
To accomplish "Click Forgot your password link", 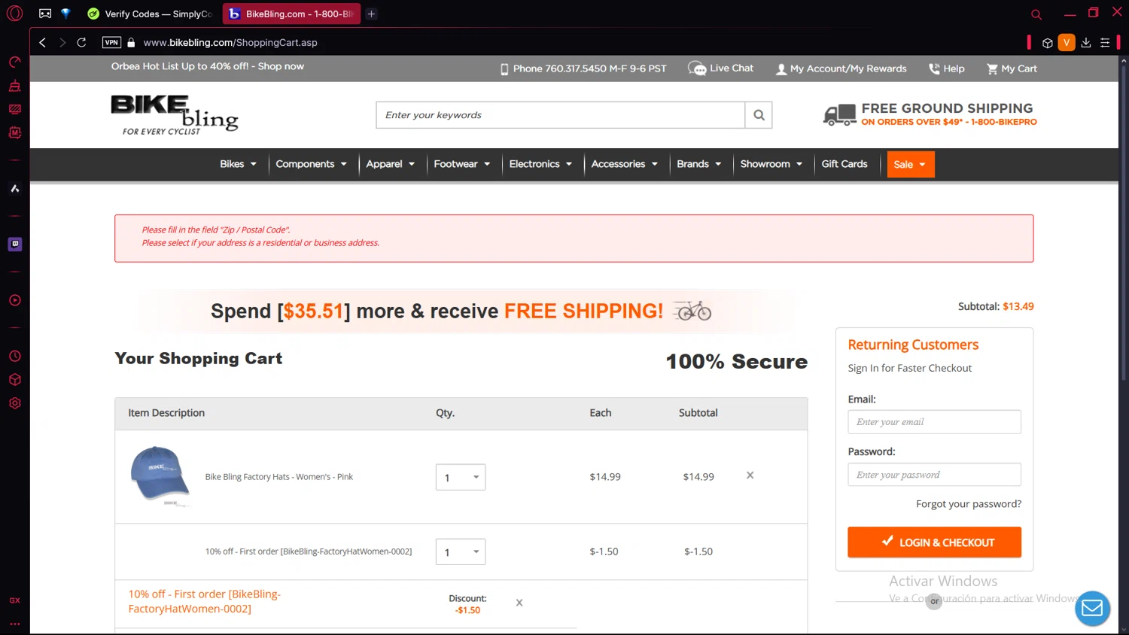I will click(969, 504).
